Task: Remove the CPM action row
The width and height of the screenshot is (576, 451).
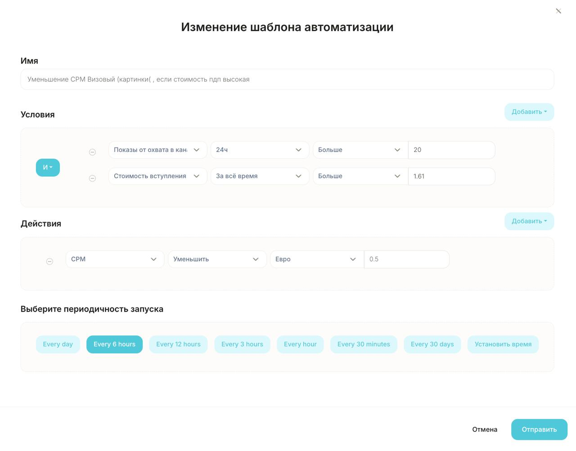Action: (49, 262)
